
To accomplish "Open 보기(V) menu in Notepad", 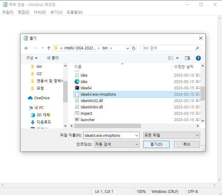I will click(56, 12).
